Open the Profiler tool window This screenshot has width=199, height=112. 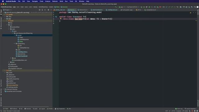50,109
